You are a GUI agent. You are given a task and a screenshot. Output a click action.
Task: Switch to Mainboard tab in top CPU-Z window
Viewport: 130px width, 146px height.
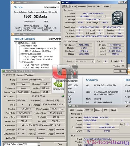click(82, 6)
